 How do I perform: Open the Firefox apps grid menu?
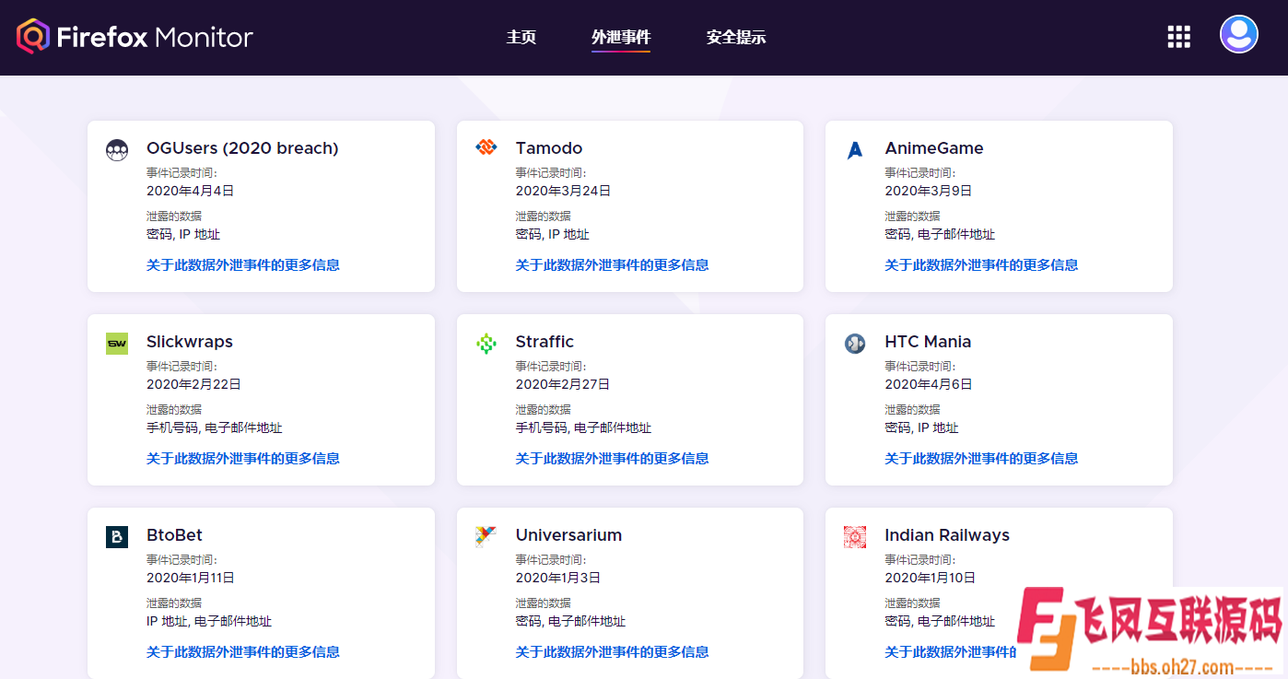[1178, 37]
